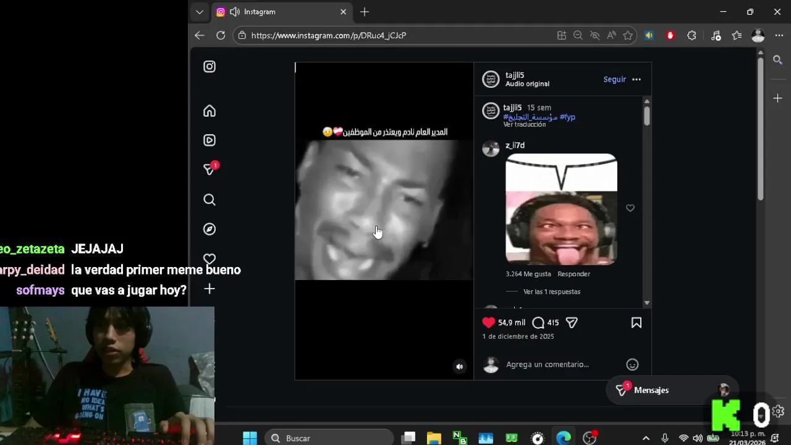Click the post date 1 de diciembre de 2025
Screen dimensions: 791x445
(x=518, y=337)
